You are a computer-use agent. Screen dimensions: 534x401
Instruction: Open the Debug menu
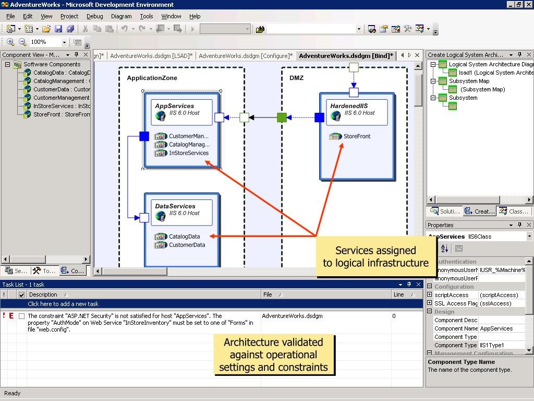(x=95, y=16)
